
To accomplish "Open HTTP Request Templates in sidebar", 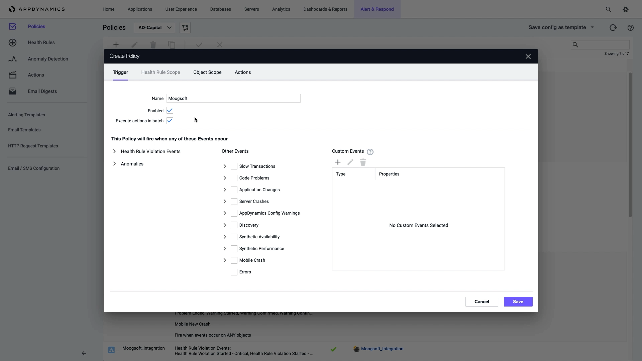I will [x=33, y=146].
